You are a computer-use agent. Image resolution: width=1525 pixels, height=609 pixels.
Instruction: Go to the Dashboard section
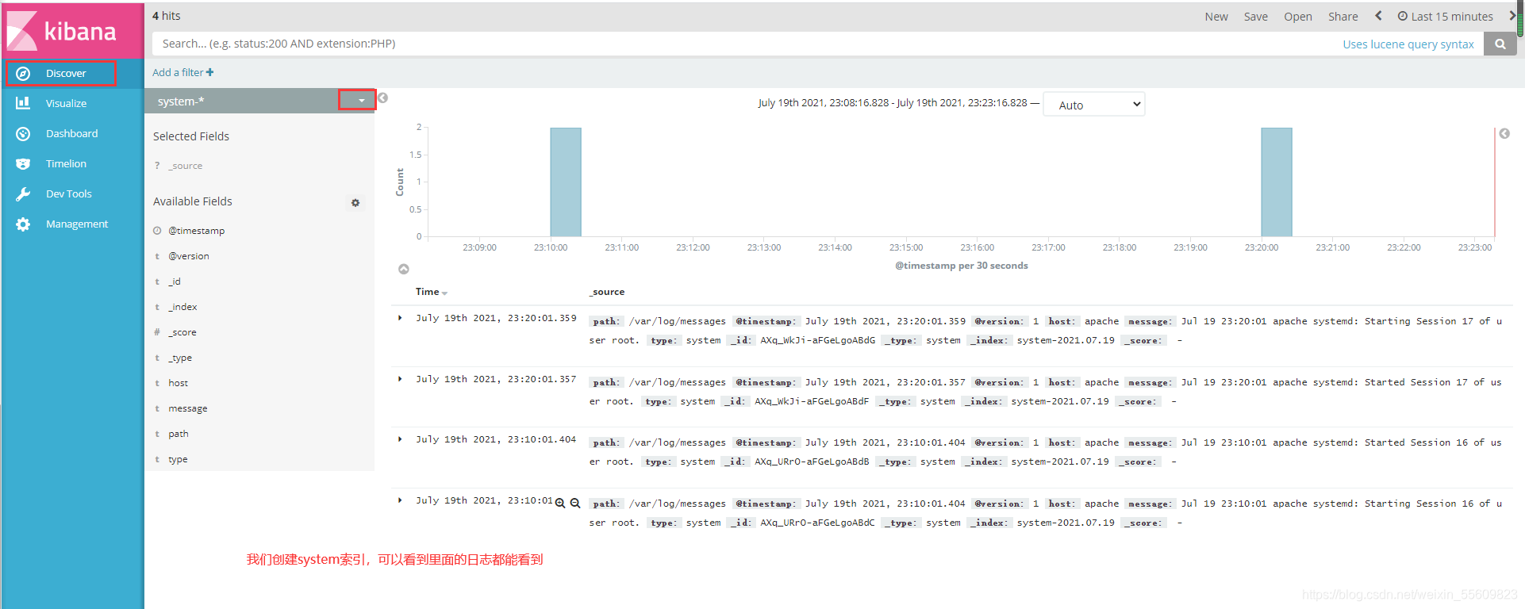pos(71,134)
